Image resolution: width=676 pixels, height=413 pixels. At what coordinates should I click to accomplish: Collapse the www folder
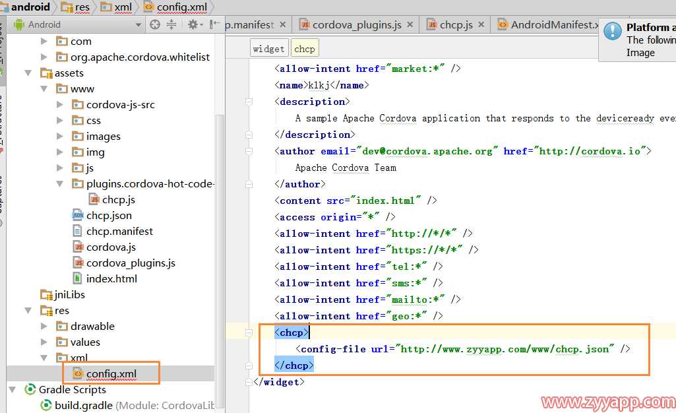point(44,89)
